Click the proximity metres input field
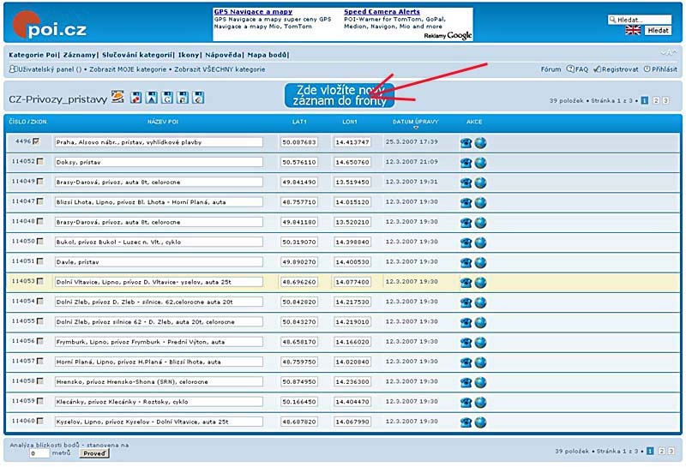 point(39,453)
